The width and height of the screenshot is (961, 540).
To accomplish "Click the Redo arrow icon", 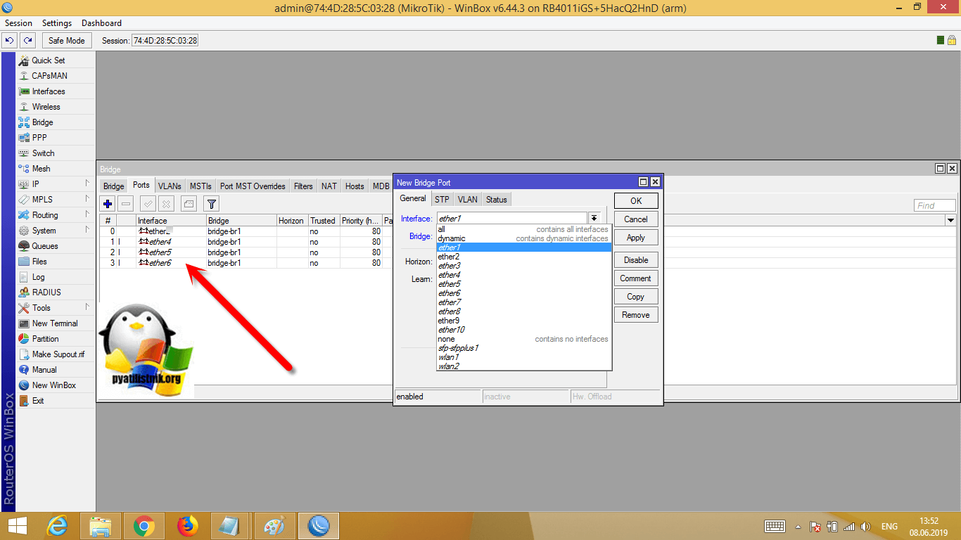I will click(x=27, y=41).
